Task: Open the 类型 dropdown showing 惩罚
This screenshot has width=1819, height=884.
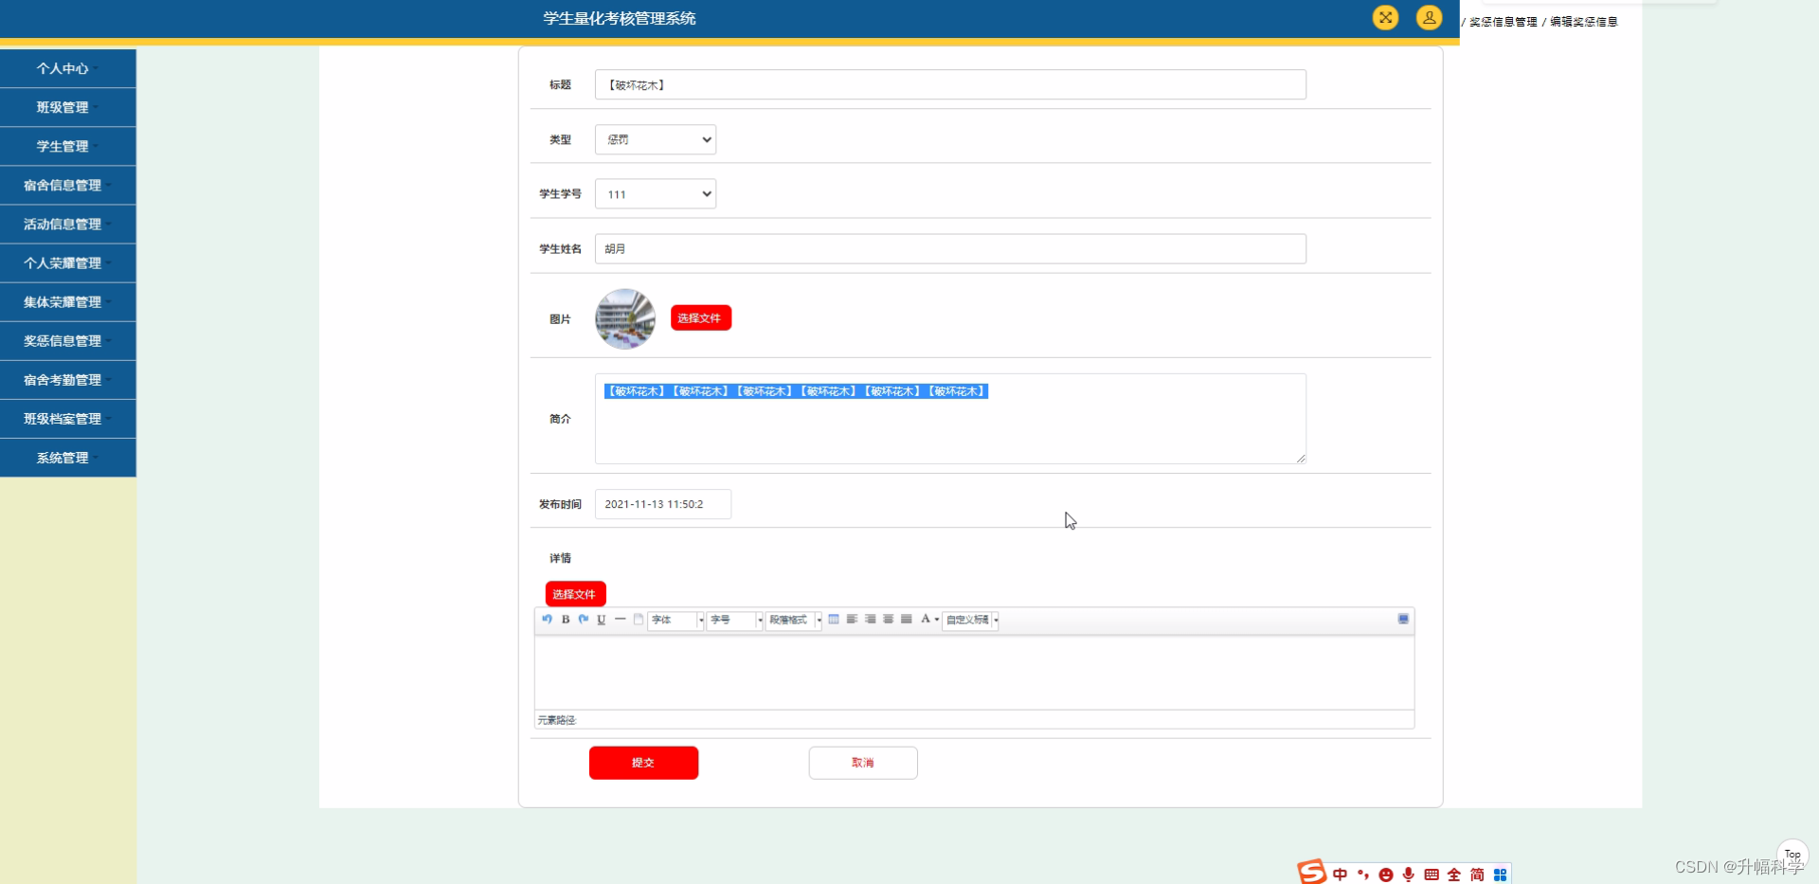Action: click(x=655, y=139)
